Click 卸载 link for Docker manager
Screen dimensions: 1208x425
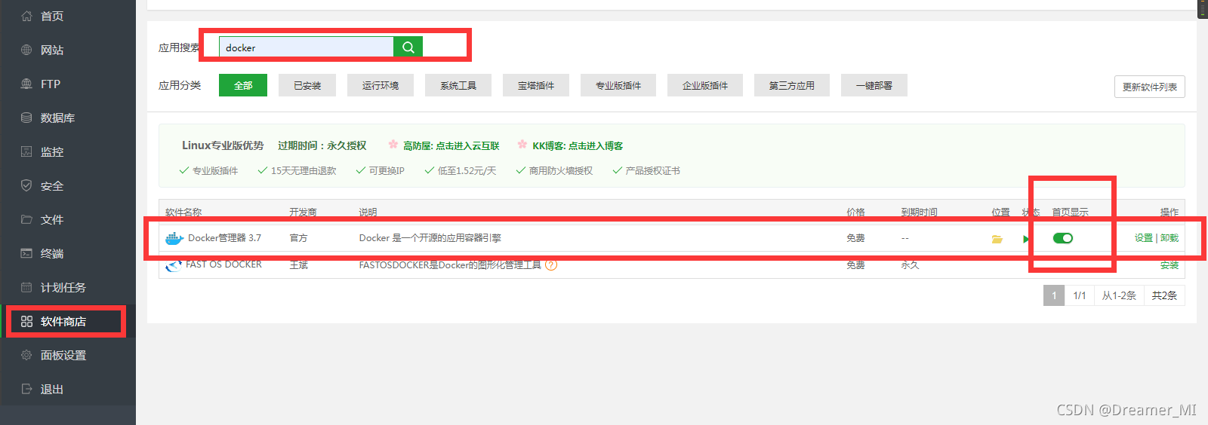1169,238
